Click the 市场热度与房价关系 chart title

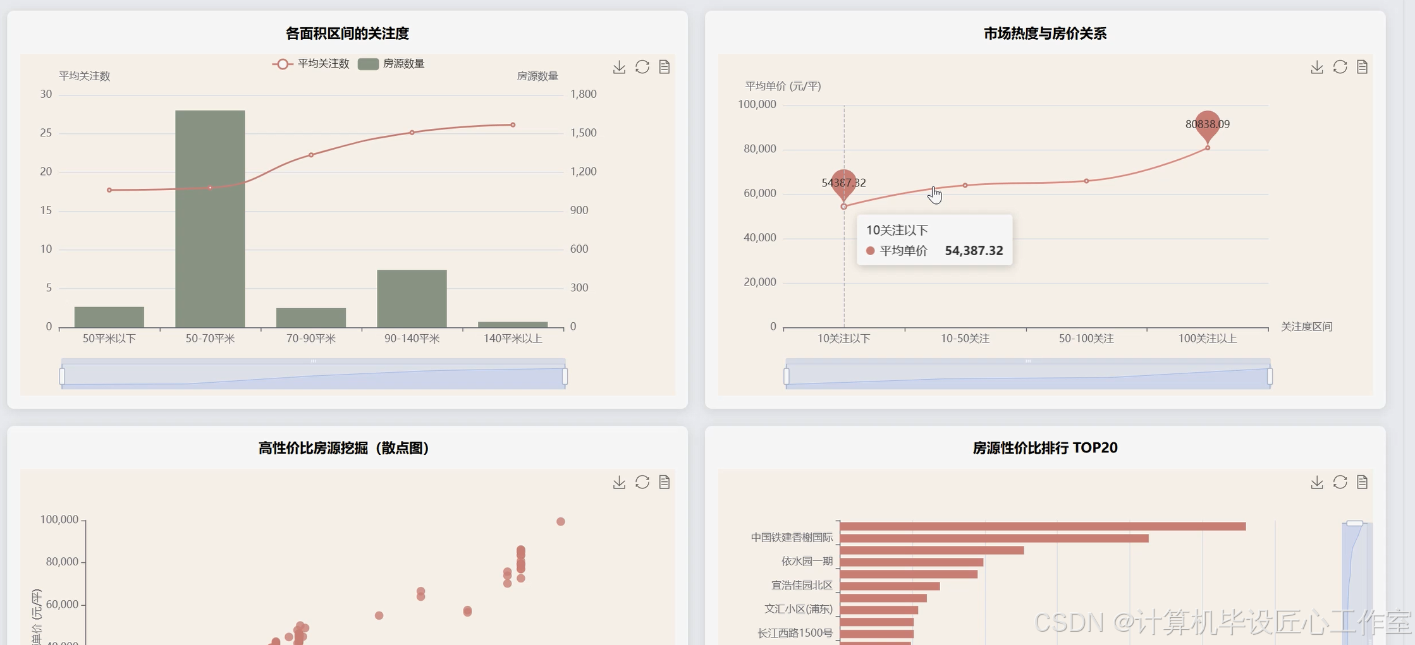tap(1044, 33)
